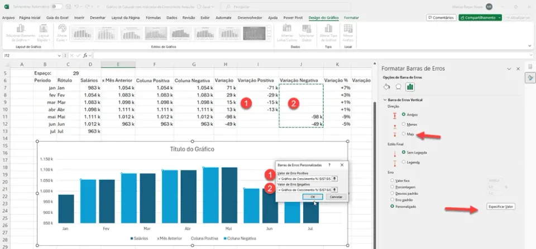Select the Menos direction radio button
Image resolution: width=536 pixels, height=249 pixels.
click(404, 124)
